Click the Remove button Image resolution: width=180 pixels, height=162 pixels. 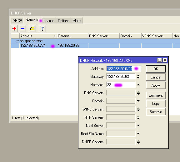(156, 112)
